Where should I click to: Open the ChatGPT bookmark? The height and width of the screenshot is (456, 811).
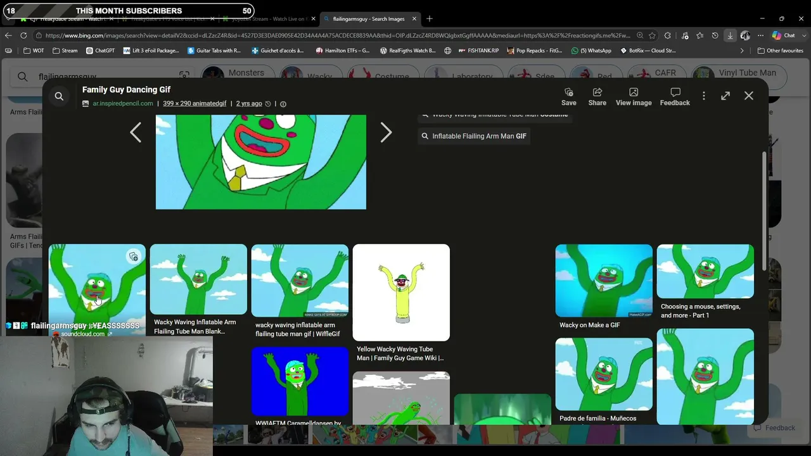(100, 51)
